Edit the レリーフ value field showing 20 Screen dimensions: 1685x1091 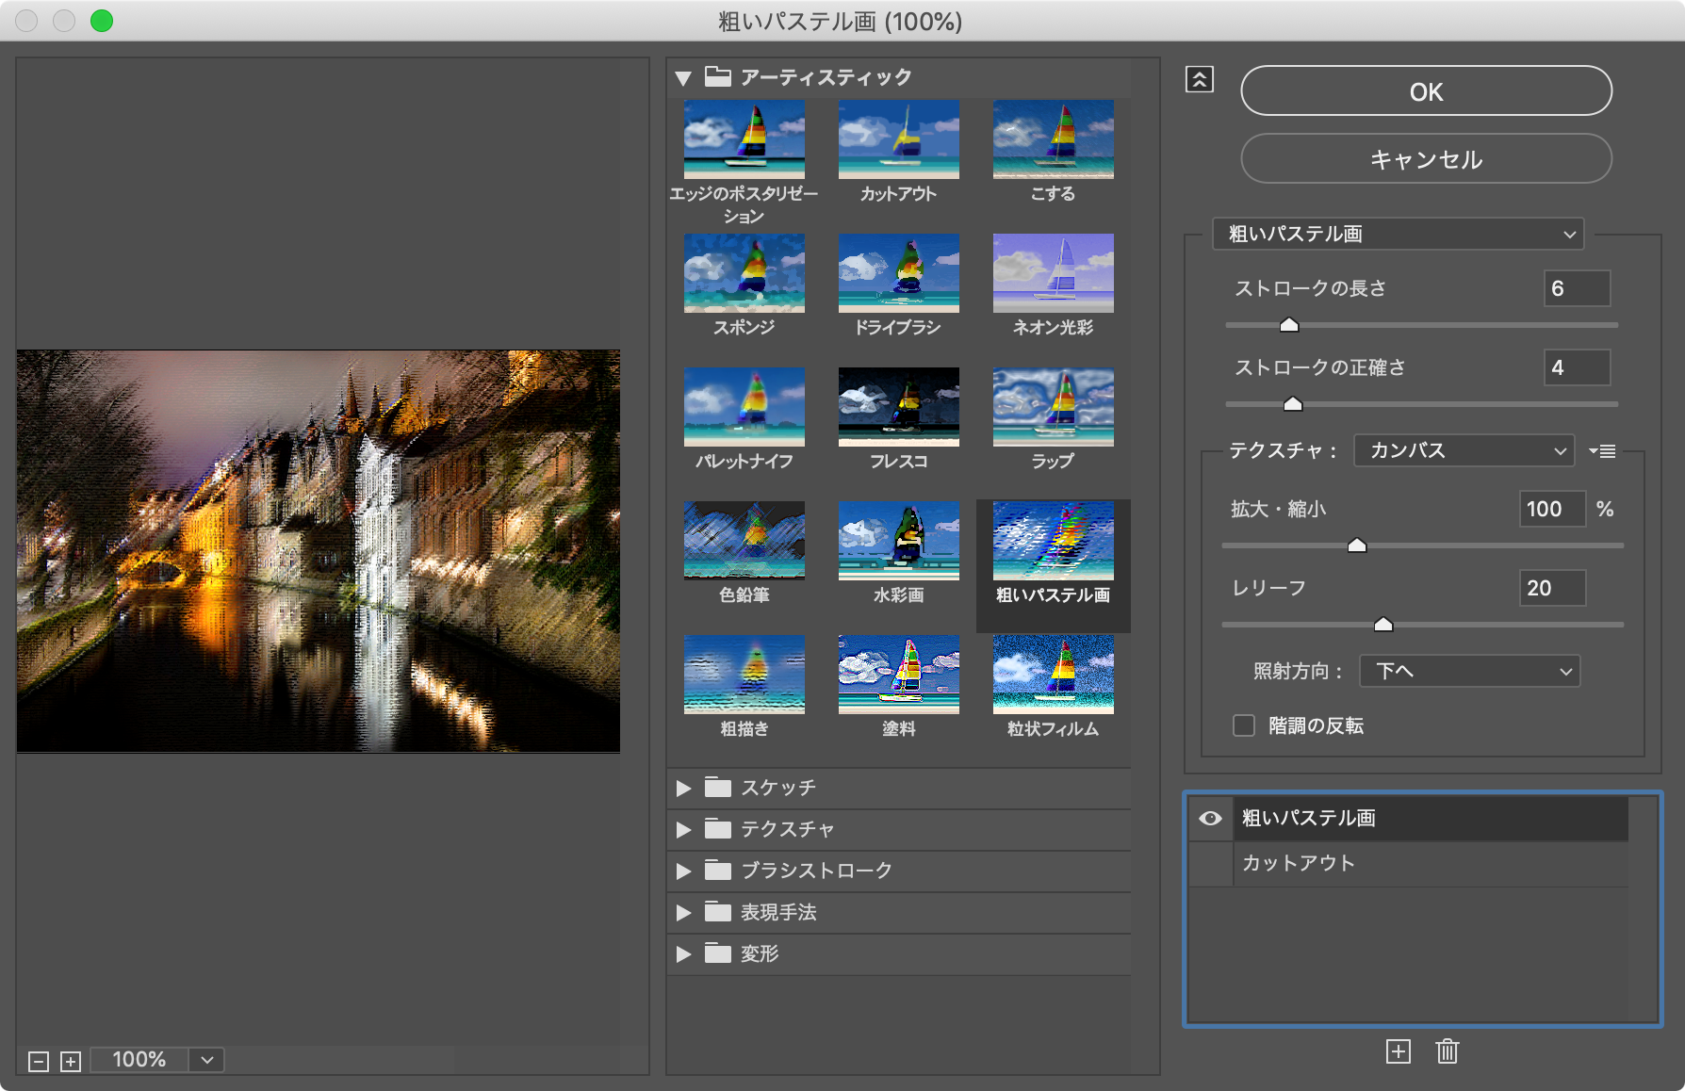click(1551, 588)
